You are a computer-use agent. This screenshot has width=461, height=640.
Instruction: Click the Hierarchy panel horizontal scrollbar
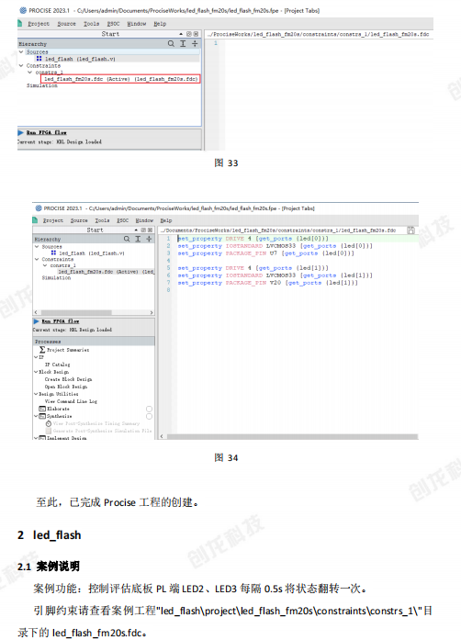tap(94, 312)
